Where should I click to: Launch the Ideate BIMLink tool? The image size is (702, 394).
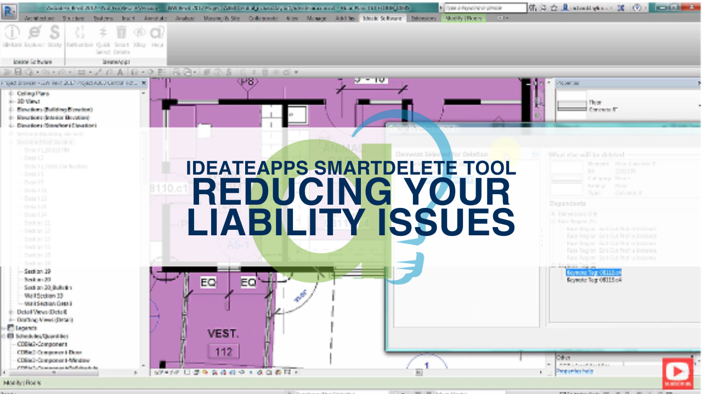(x=12, y=37)
